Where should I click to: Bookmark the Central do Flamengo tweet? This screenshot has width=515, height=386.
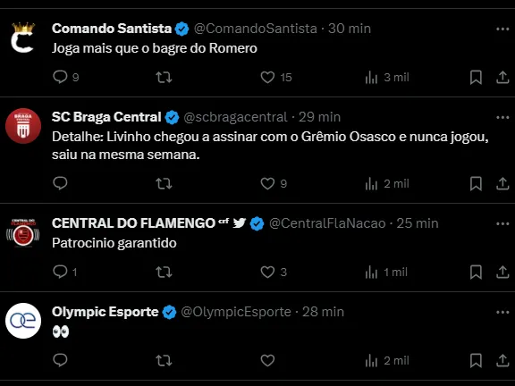pyautogui.click(x=476, y=273)
